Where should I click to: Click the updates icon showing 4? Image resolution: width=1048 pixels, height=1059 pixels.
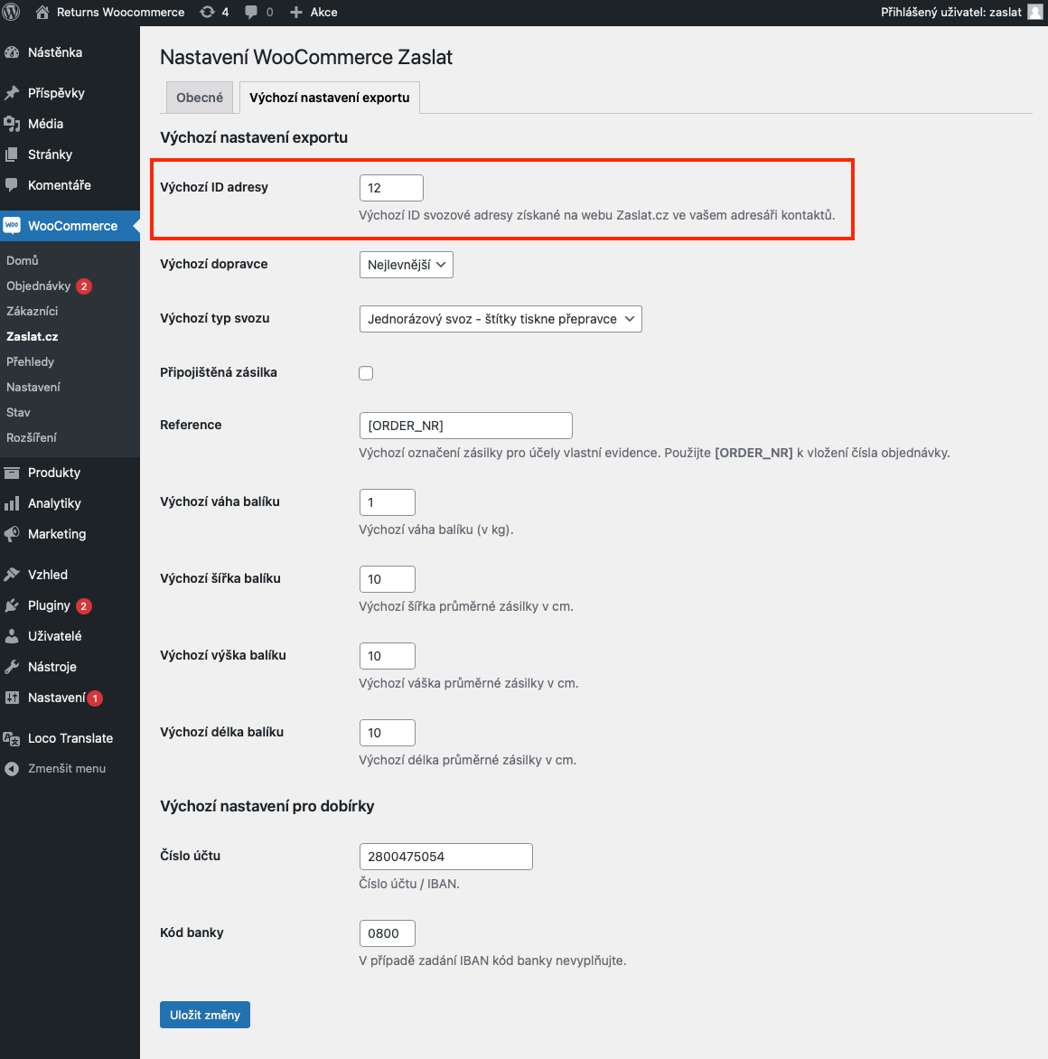207,12
